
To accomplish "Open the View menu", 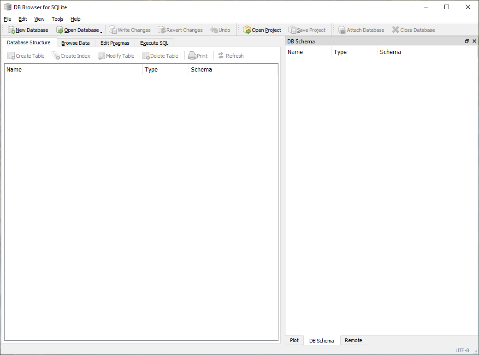I will pyautogui.click(x=39, y=19).
